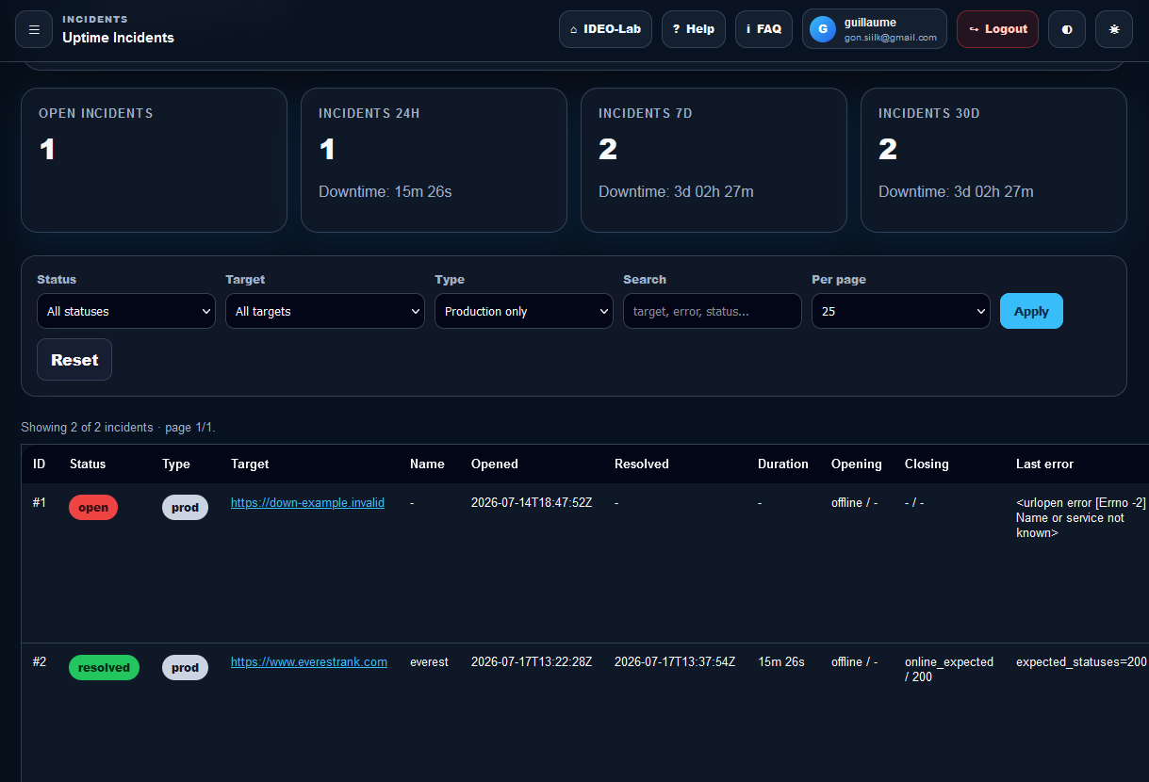Click the Name column header
This screenshot has height=782, width=1149.
coord(427,464)
